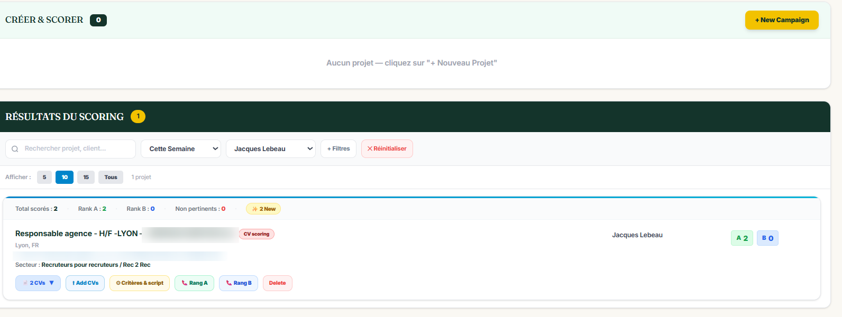Click the Recruteurs pour recruteurs / Rec 2 Rec sector
This screenshot has height=317, width=842.
coord(96,265)
